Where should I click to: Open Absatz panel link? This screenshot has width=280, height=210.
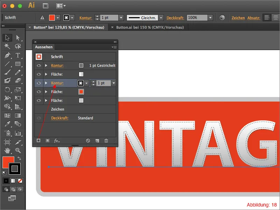(253, 18)
